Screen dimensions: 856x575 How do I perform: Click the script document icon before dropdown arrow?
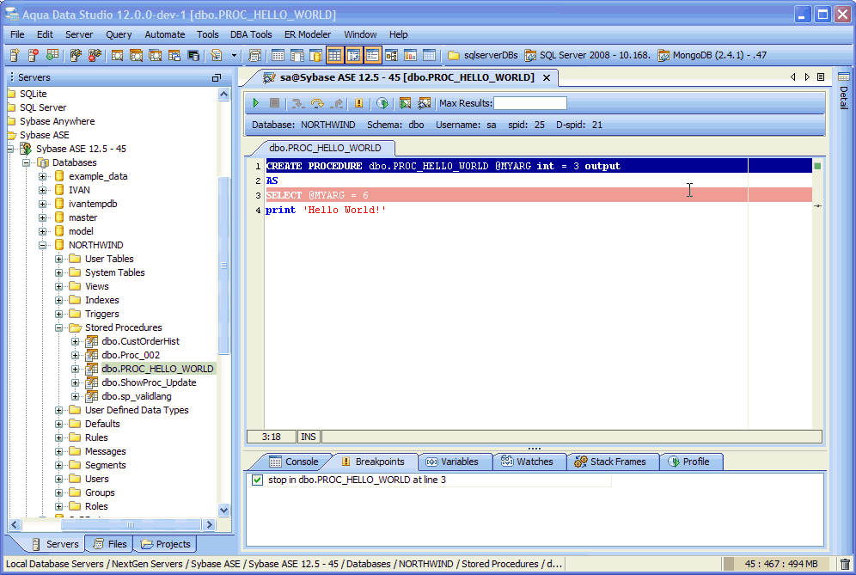point(217,55)
